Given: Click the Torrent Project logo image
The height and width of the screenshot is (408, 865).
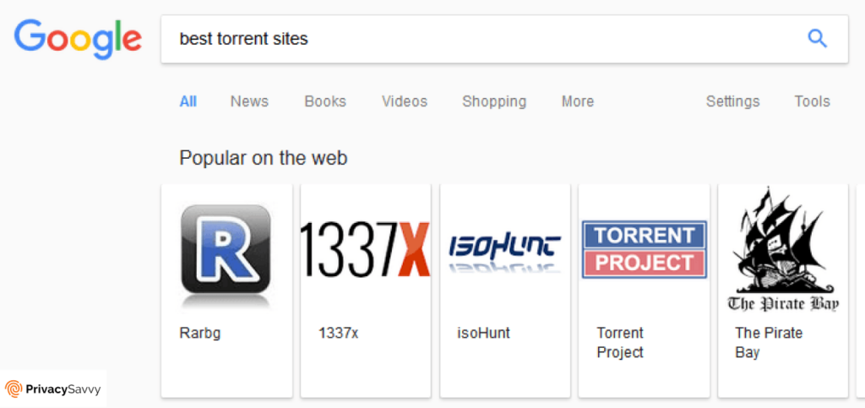Looking at the screenshot, I should click(645, 249).
